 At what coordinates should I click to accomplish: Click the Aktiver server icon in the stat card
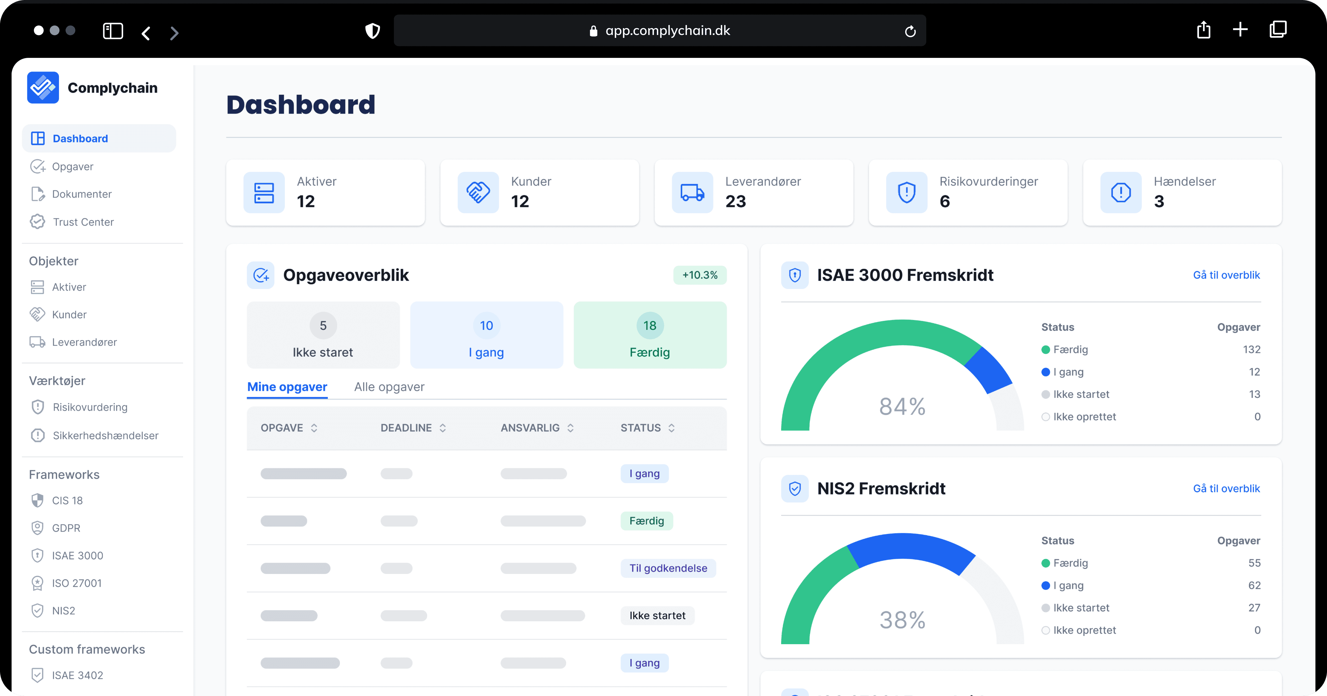(x=264, y=193)
